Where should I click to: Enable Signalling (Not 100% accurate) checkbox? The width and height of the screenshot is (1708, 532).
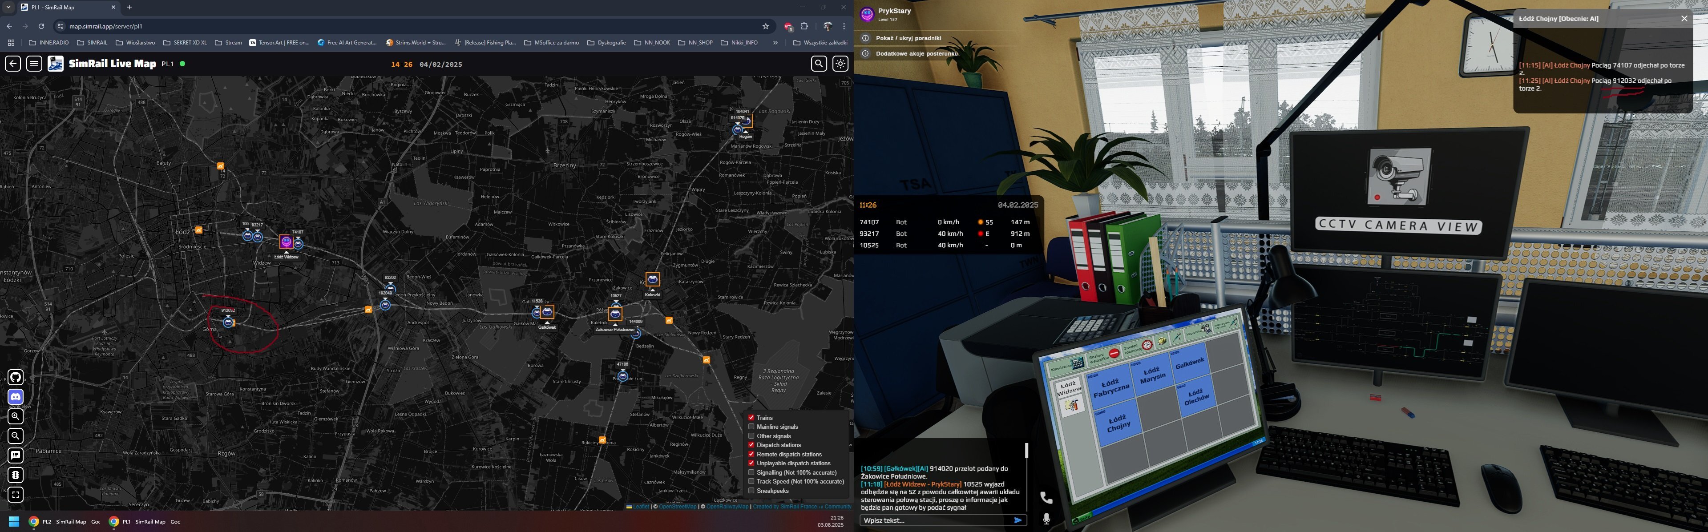click(751, 472)
